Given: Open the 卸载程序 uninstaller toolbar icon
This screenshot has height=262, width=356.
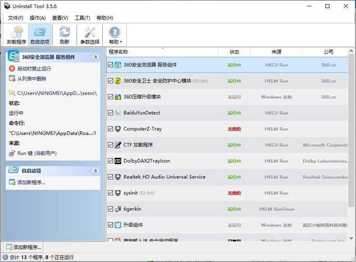Looking at the screenshot, I should pos(17,35).
